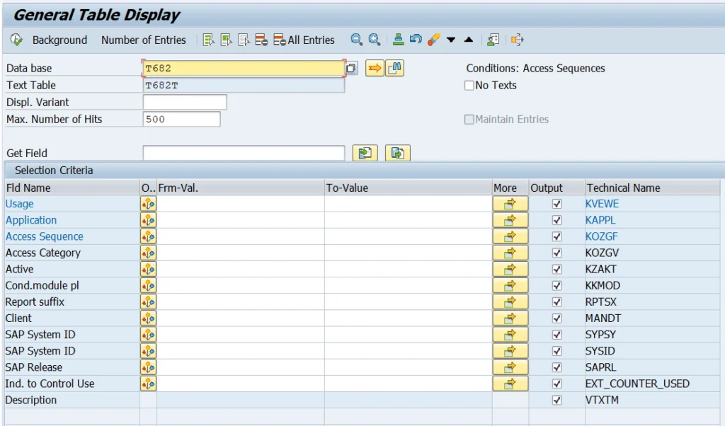The width and height of the screenshot is (725, 426).
Task: Click the Application field name link
Action: click(x=31, y=220)
